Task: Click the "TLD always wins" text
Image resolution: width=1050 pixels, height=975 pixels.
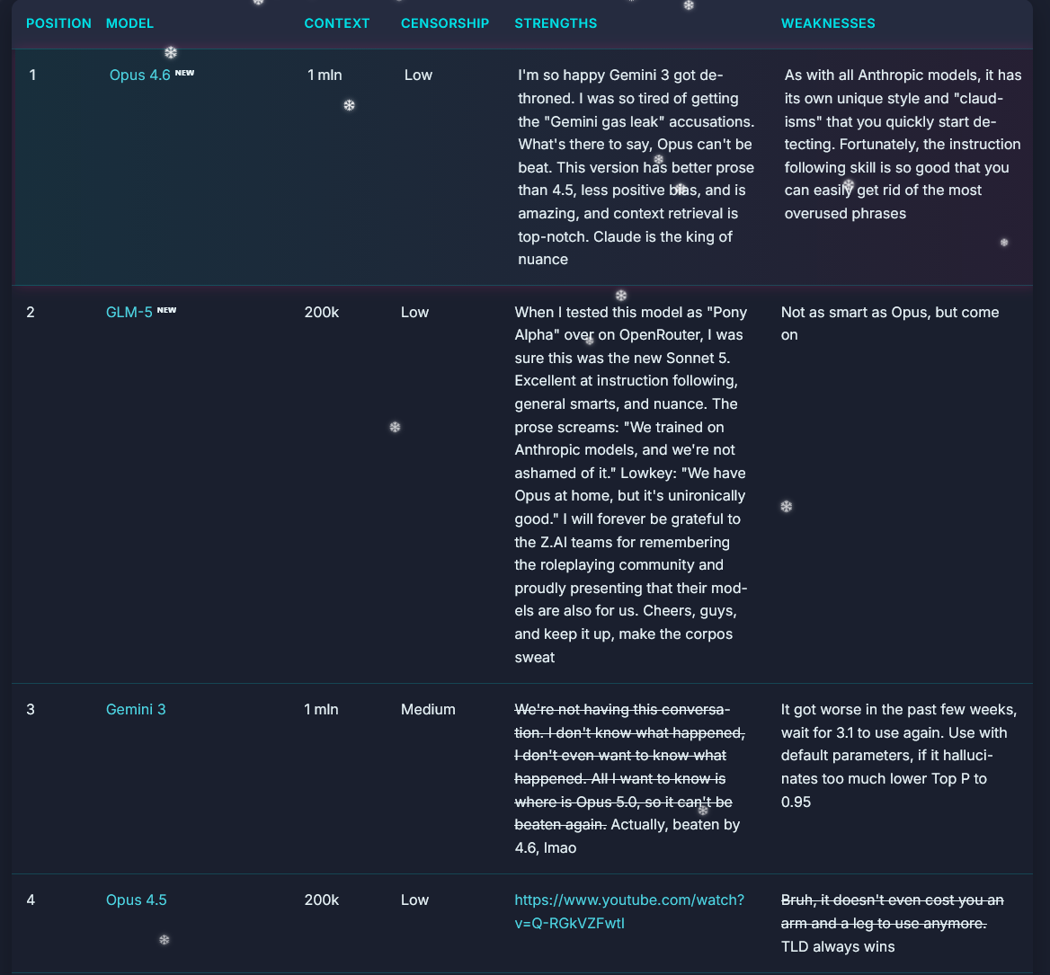Action: 838,946
